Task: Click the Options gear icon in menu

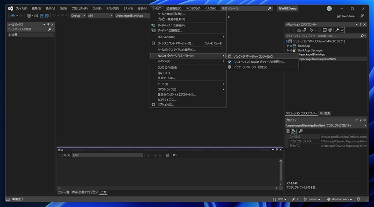Action: coord(153,104)
